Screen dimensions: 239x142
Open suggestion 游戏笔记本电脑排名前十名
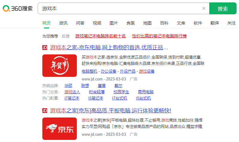[101, 36]
